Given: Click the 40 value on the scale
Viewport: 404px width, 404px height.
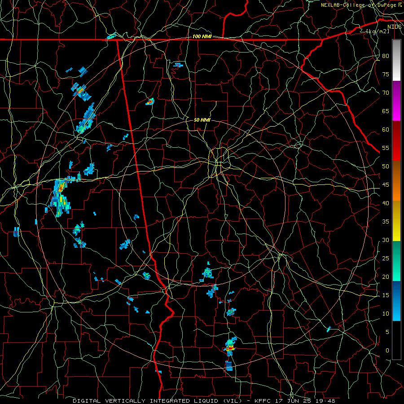Looking at the screenshot, I should coord(386,203).
